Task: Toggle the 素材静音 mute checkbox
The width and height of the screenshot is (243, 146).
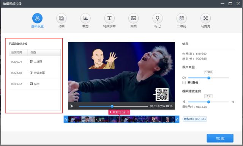Action: pos(184,83)
